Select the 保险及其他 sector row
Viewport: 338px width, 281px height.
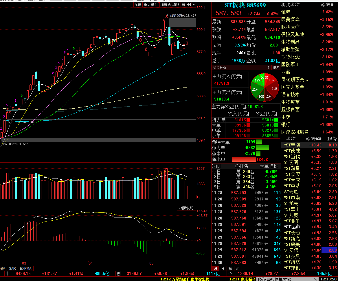pyautogui.click(x=309, y=35)
